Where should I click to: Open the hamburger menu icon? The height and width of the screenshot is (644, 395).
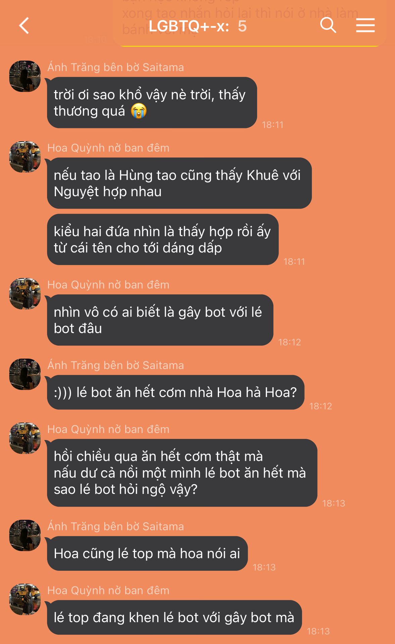[365, 25]
